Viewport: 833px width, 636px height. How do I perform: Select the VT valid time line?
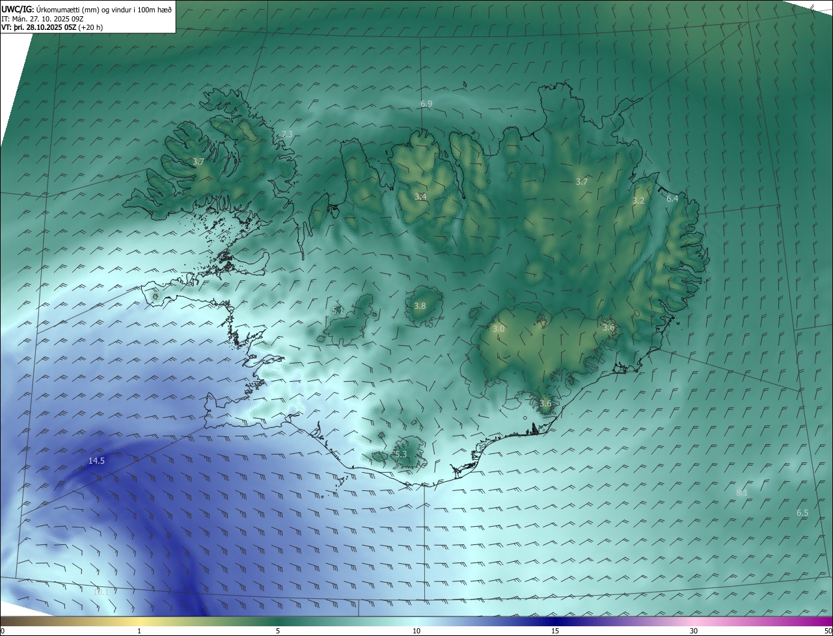click(x=51, y=27)
